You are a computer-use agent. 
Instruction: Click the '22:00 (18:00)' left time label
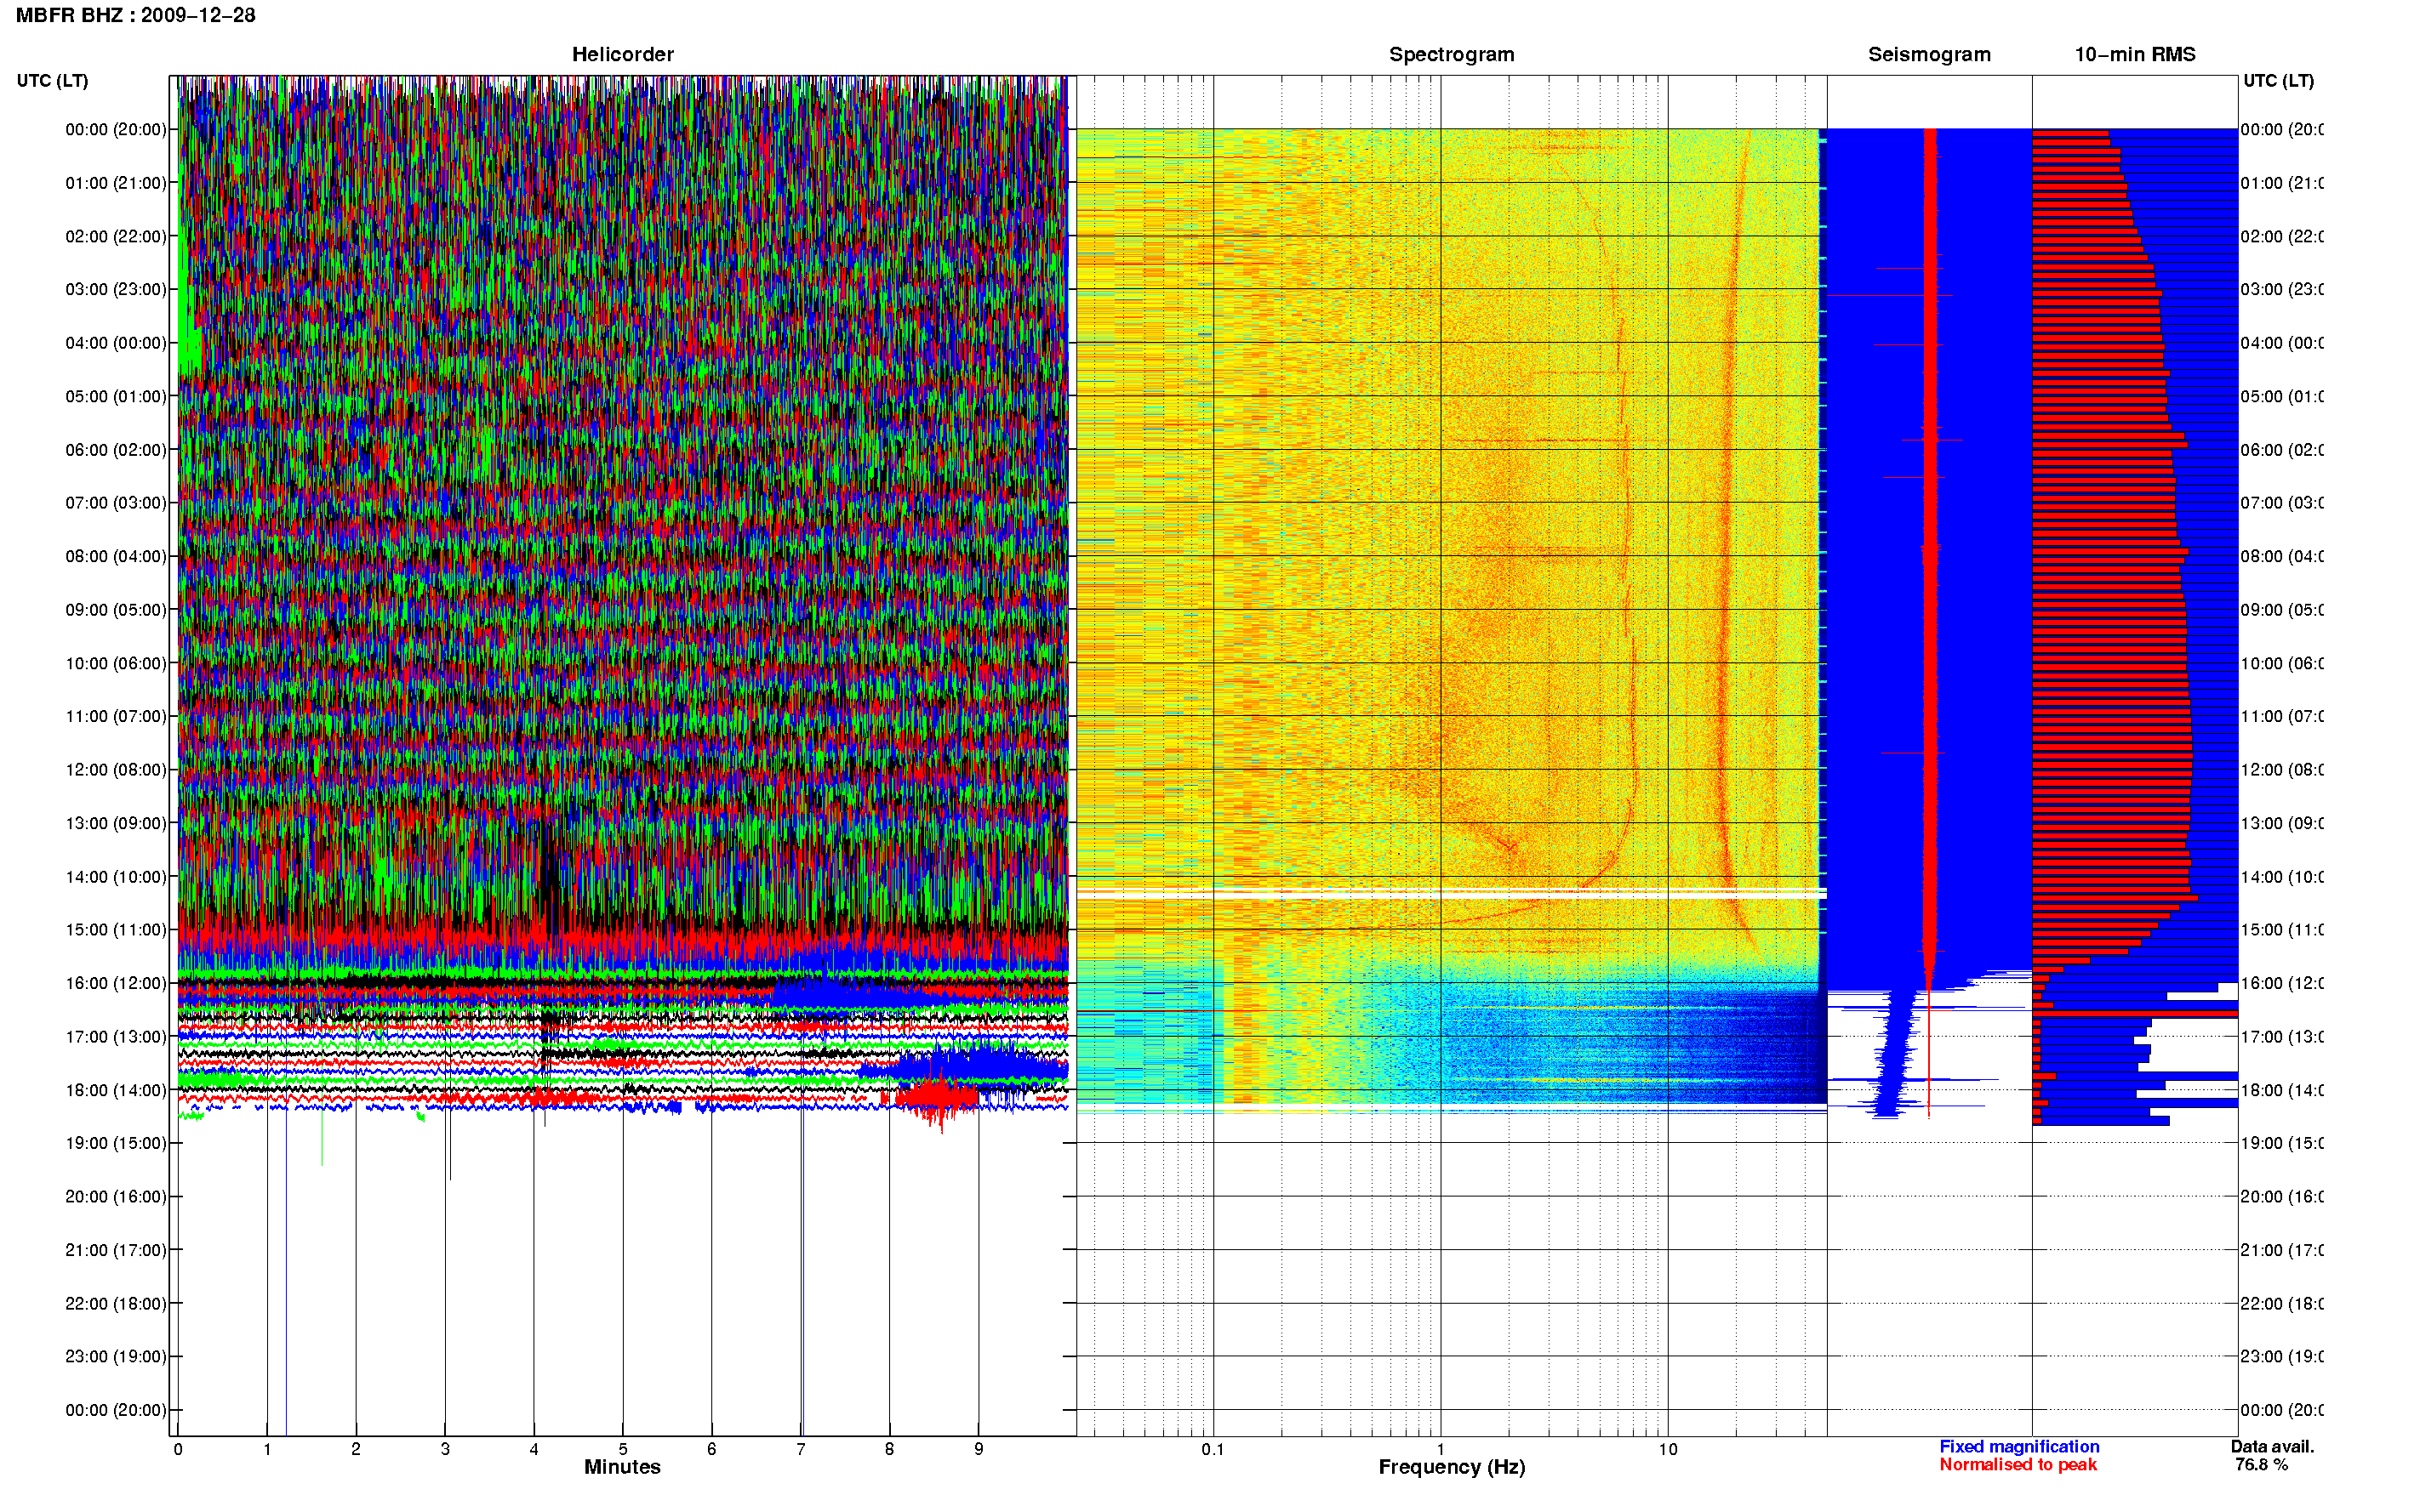tap(116, 1303)
